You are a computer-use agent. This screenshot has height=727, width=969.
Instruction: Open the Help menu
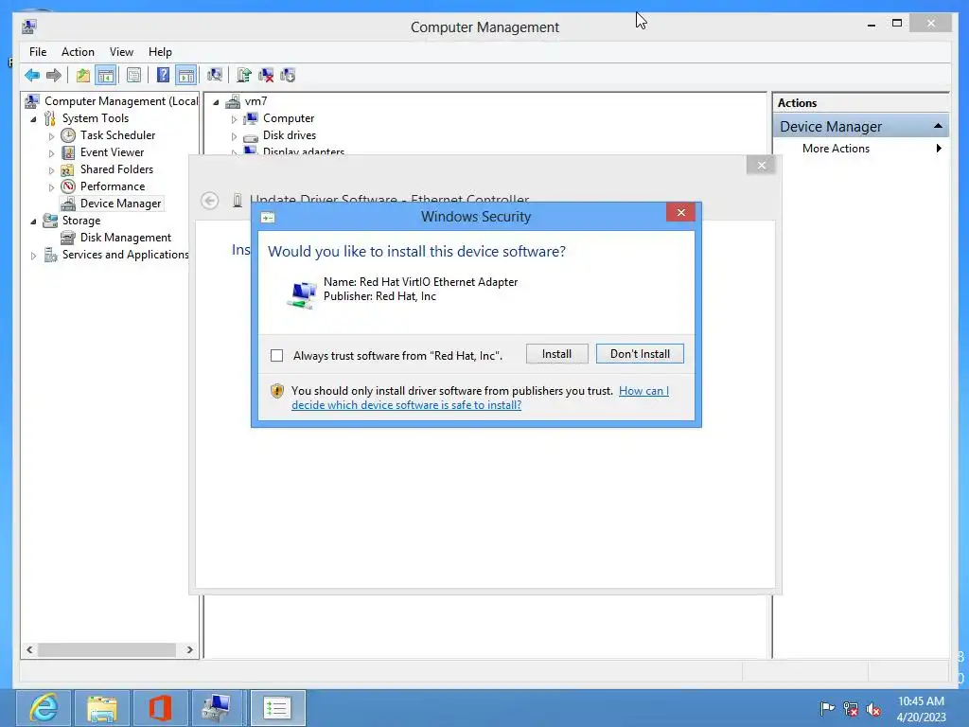(160, 52)
